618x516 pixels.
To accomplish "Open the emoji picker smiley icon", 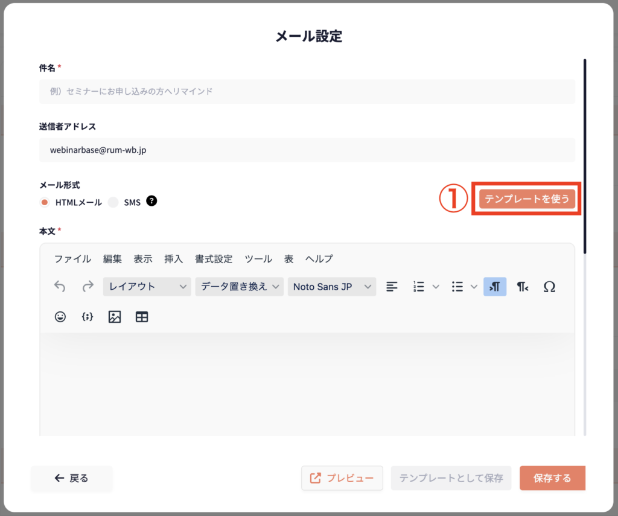I will point(60,317).
